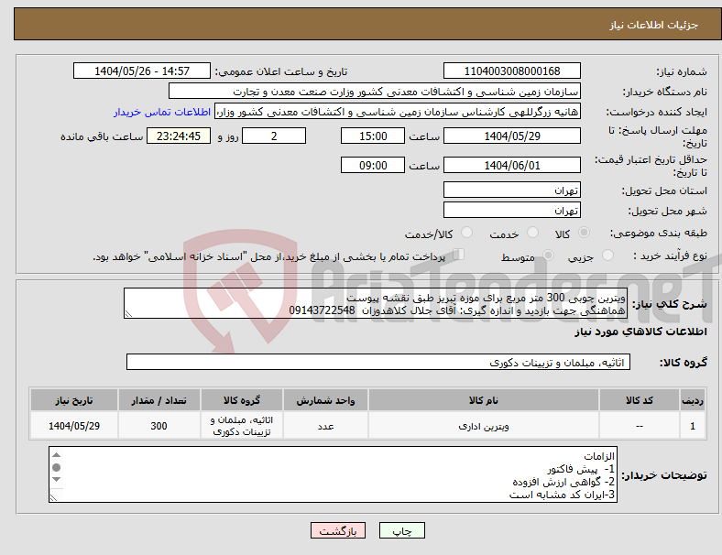Image resolution: width=722 pixels, height=555 pixels.
Task: Toggle the treasury bond payment checkbox
Action: tap(459, 255)
